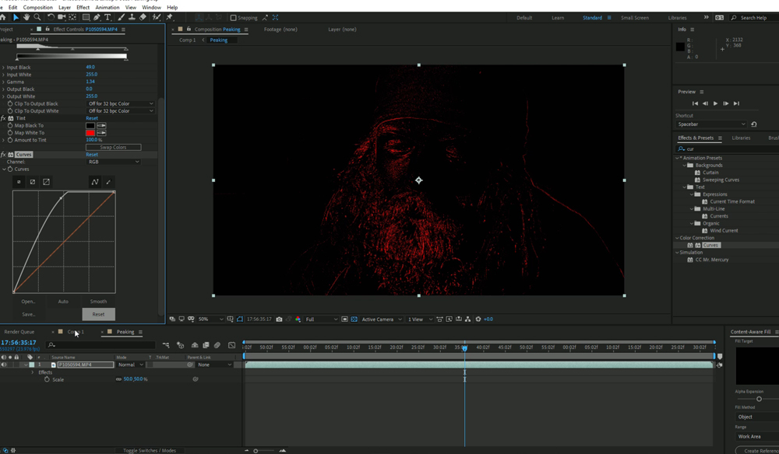
Task: Click the highlighted Reset curves button
Action: click(x=98, y=314)
